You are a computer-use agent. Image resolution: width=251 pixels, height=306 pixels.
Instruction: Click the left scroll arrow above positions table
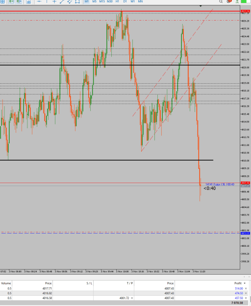[x=244, y=277]
